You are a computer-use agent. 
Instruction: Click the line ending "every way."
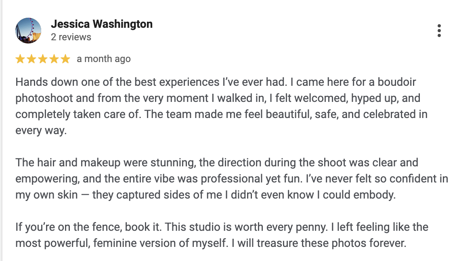(41, 130)
